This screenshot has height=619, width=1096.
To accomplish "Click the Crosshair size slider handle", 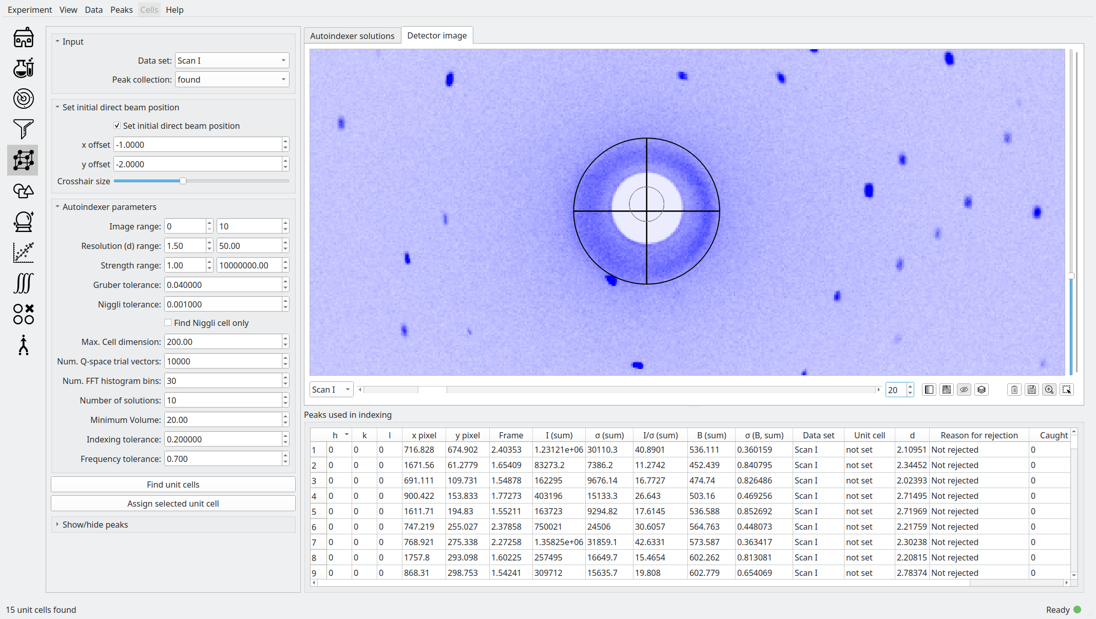I will click(183, 181).
